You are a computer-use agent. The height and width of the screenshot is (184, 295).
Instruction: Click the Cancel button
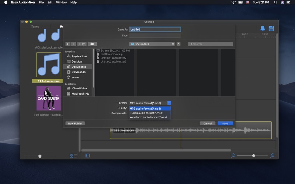click(x=208, y=123)
